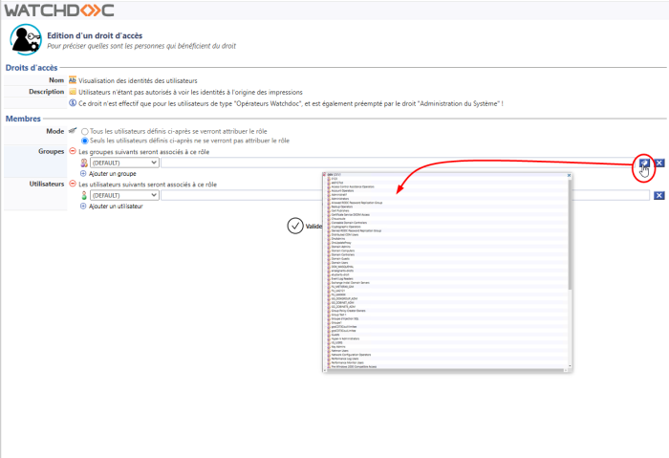
Task: Select 'Seuls les utilisateurs' mode radio button
Action: [85, 141]
